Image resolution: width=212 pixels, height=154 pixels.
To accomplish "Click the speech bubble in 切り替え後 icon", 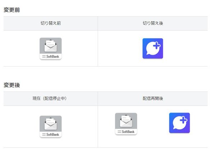I will [x=152, y=49].
